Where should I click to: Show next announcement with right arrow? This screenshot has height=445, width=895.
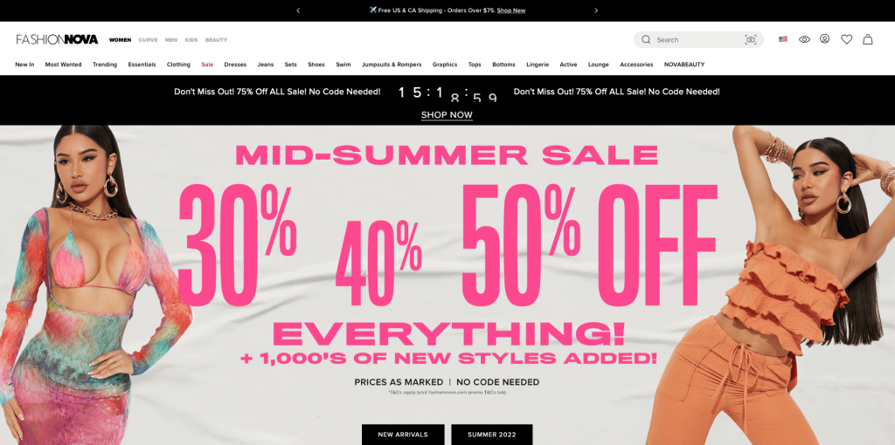[x=596, y=10]
